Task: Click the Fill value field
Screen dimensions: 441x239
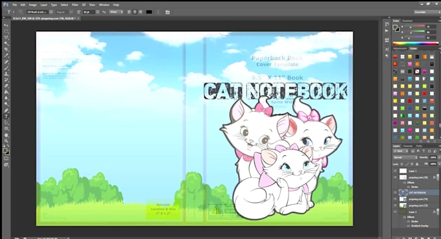Action: coord(433,164)
